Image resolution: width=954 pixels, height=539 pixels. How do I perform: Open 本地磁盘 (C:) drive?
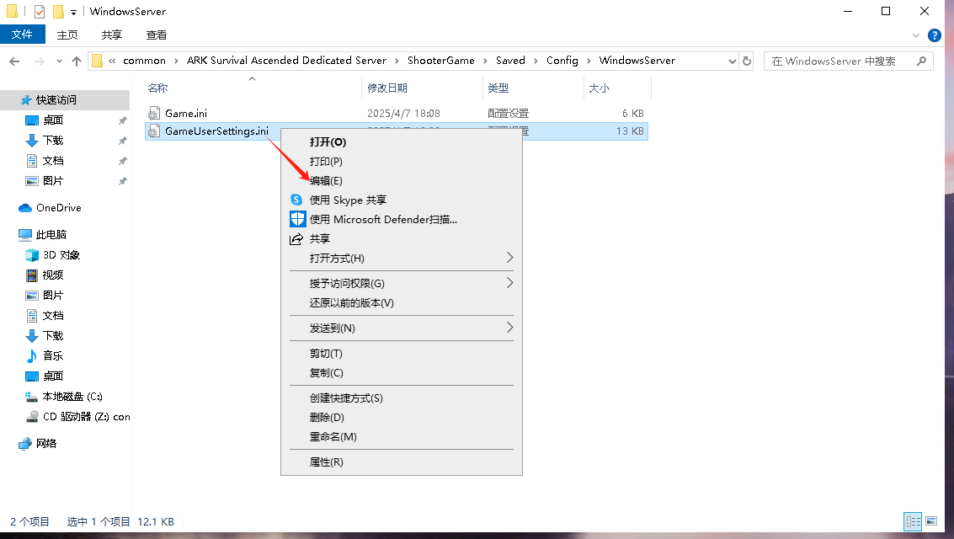tap(72, 397)
